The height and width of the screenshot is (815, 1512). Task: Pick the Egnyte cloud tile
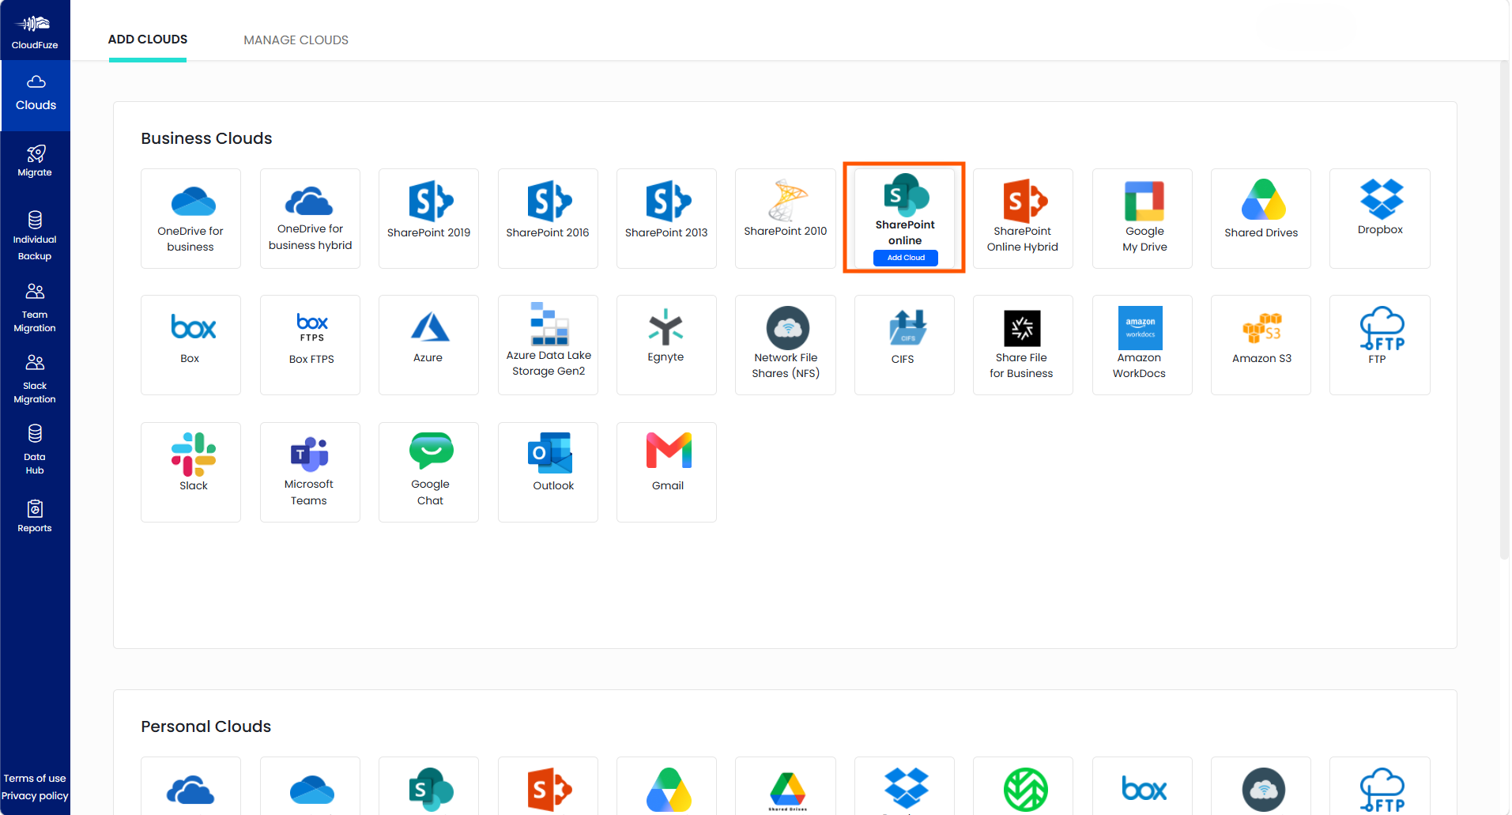[x=666, y=345]
